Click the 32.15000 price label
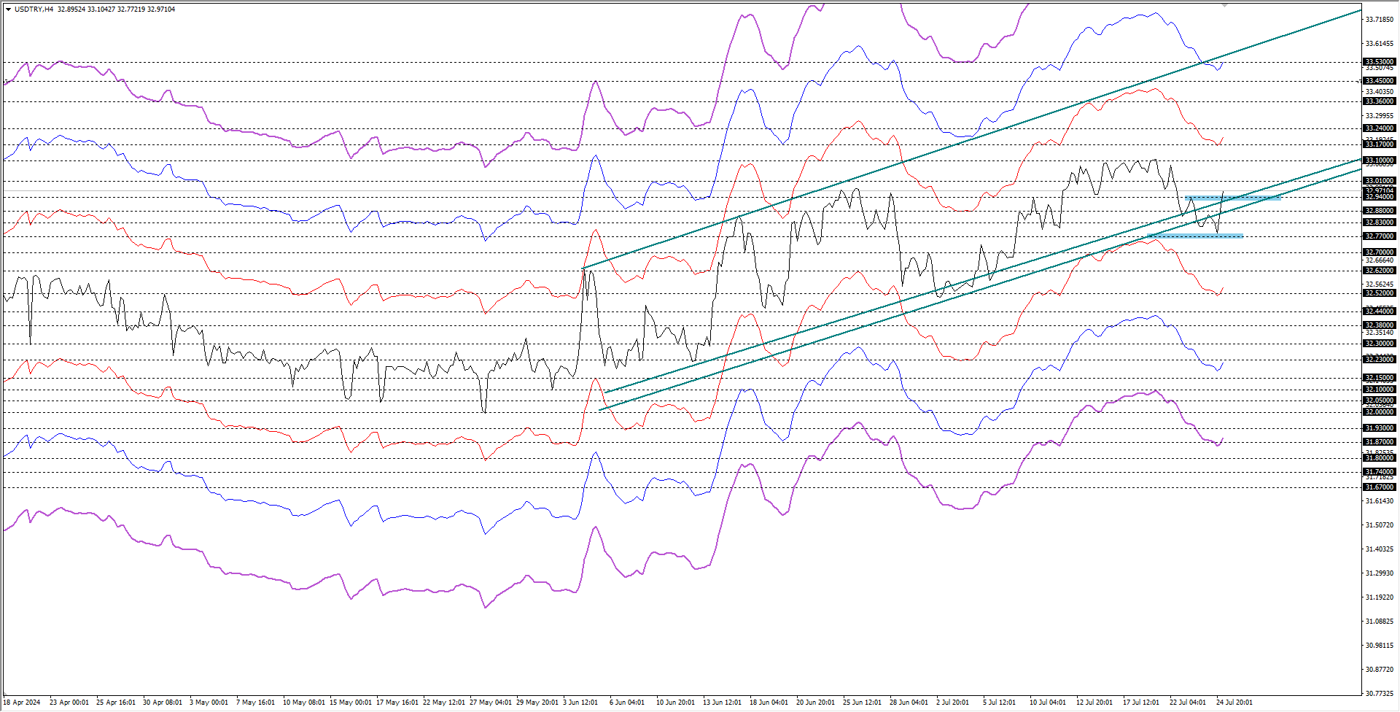1400x712 pixels. click(1380, 378)
